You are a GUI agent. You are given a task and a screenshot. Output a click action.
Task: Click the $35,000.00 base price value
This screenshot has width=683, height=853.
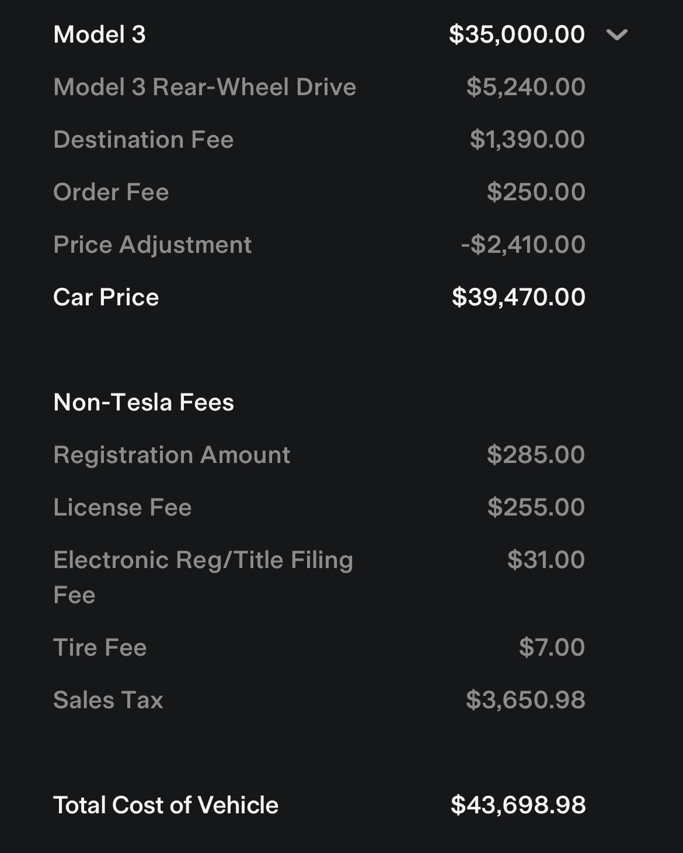pos(516,35)
